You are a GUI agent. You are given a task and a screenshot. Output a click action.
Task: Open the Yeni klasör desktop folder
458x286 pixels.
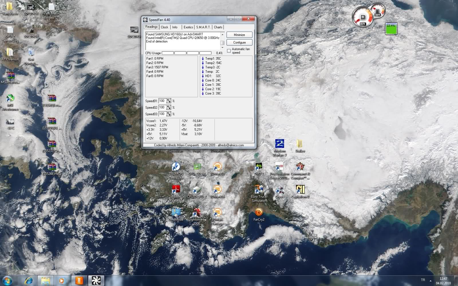[10, 9]
